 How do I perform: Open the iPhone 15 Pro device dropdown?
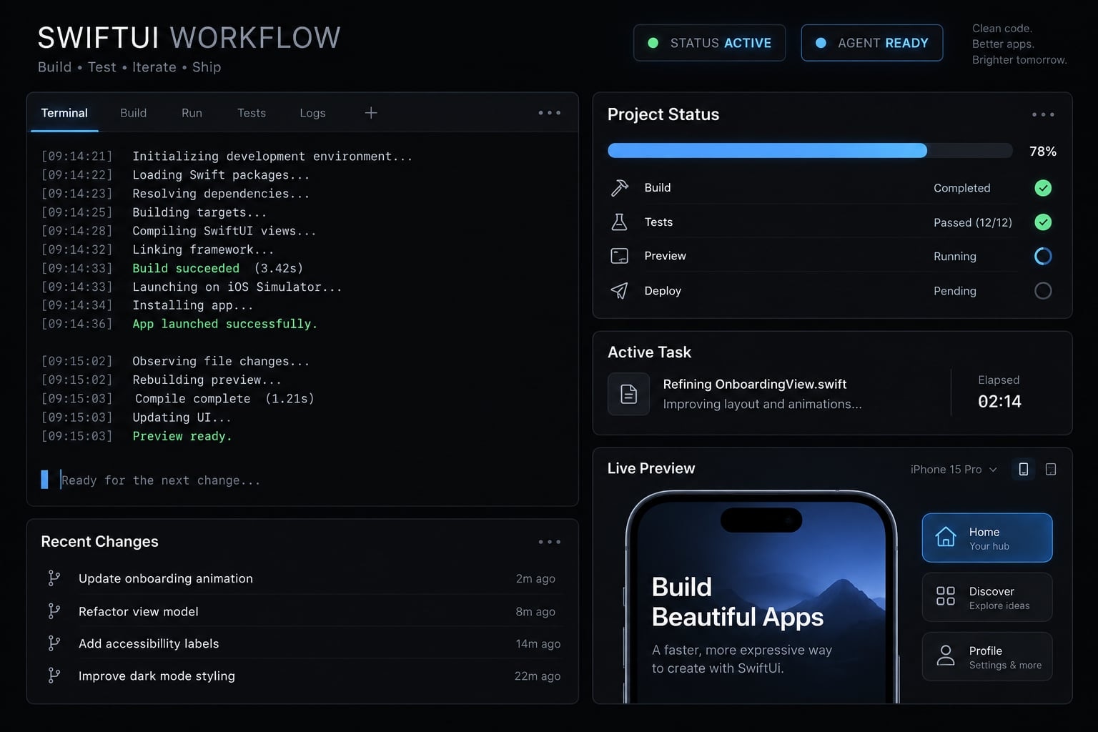954,470
